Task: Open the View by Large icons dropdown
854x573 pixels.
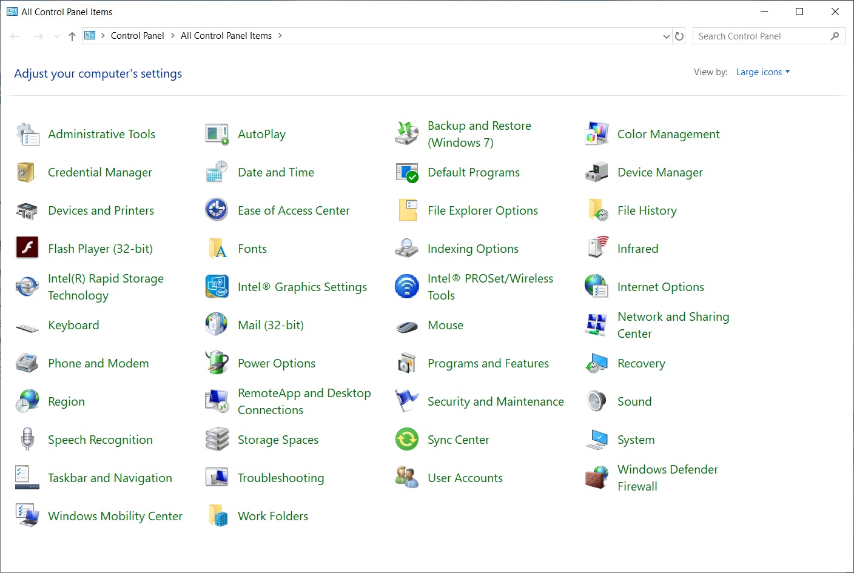Action: click(x=763, y=72)
